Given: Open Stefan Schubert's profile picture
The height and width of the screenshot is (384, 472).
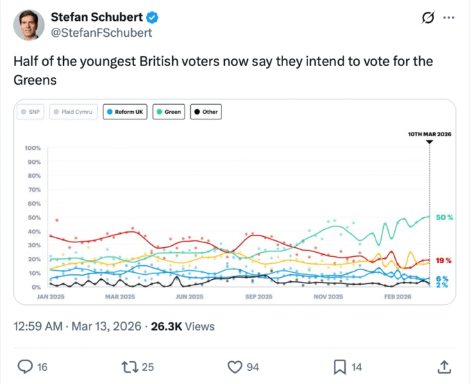Looking at the screenshot, I should 29,25.
